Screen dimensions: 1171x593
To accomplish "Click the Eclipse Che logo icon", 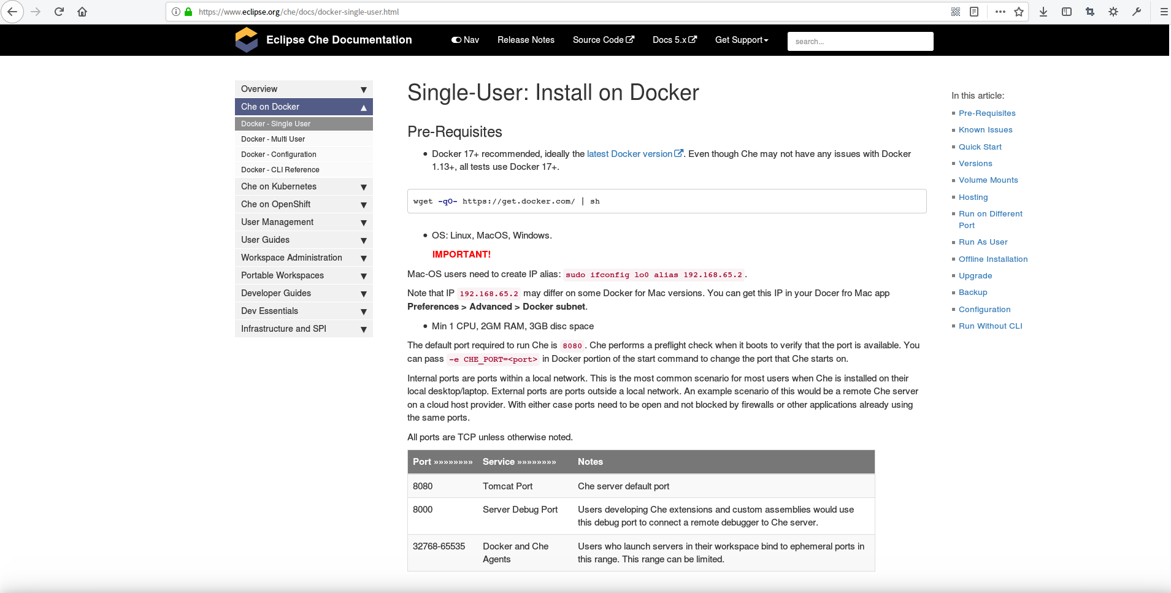I will (247, 40).
